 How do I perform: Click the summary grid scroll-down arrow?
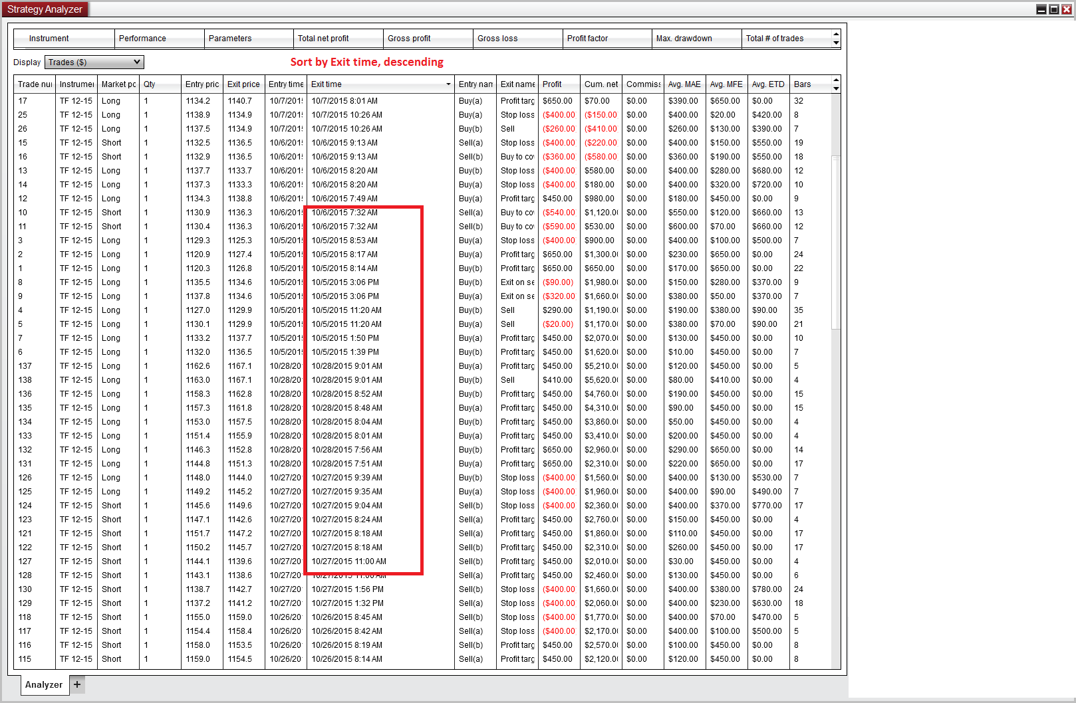(836, 43)
